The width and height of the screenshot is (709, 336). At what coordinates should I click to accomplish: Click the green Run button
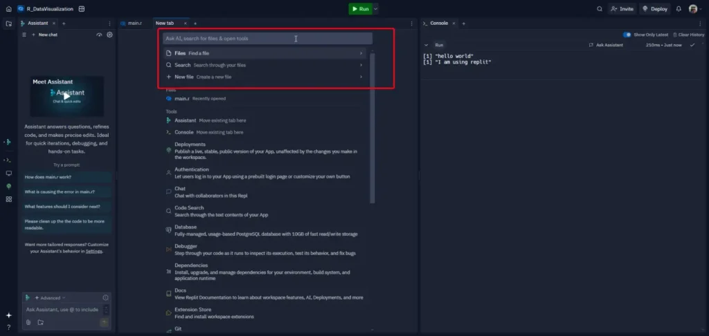[360, 8]
